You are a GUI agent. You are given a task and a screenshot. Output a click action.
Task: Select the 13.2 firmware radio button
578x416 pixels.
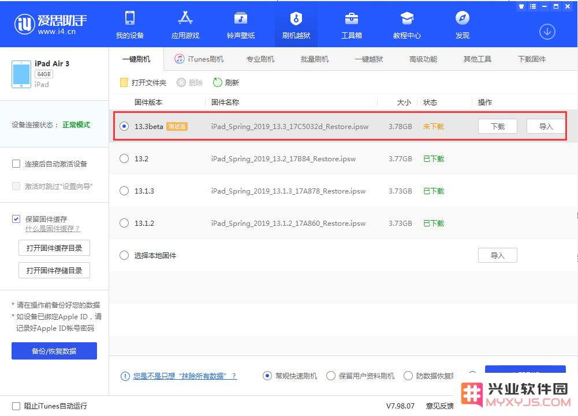[x=124, y=158]
